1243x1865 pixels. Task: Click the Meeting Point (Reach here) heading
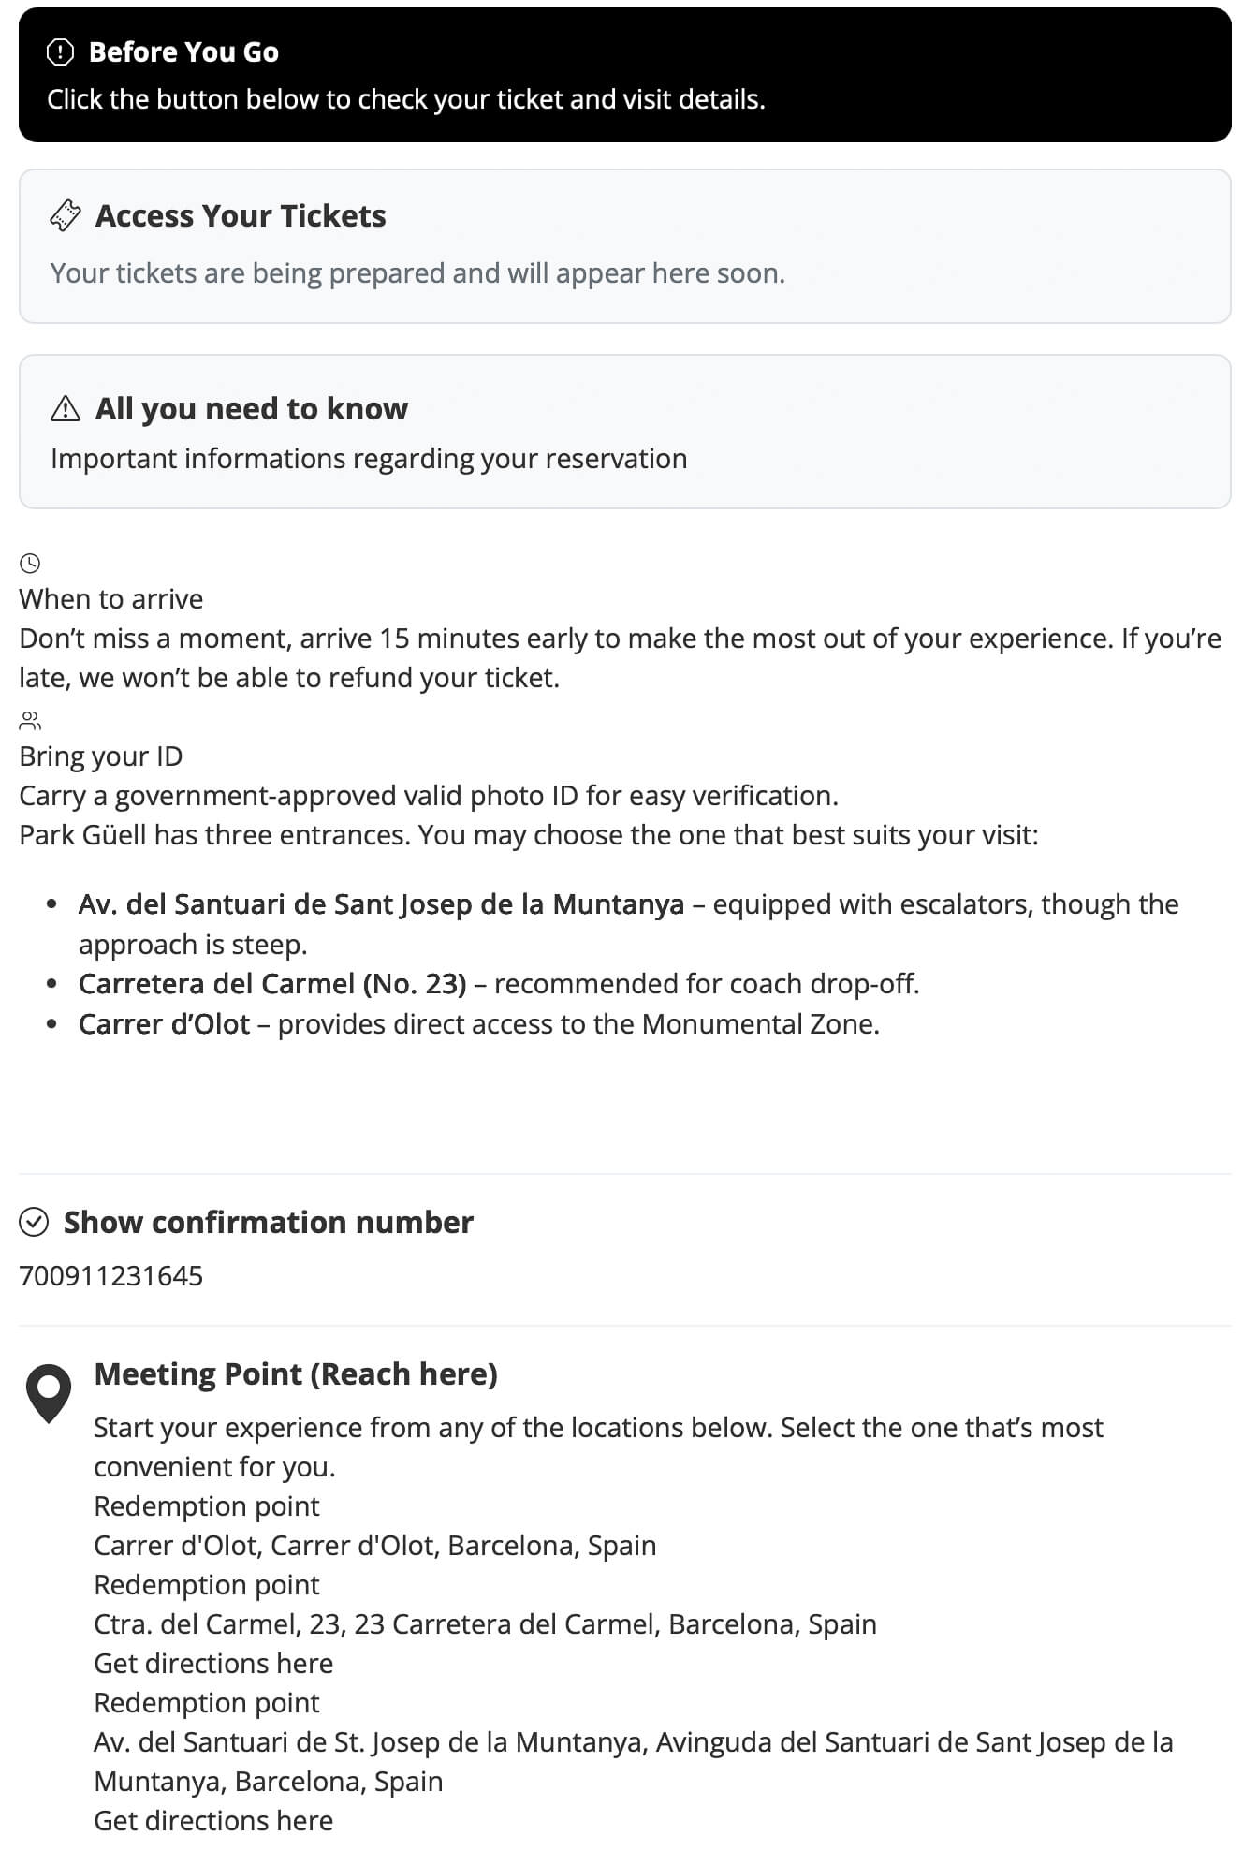tap(296, 1373)
